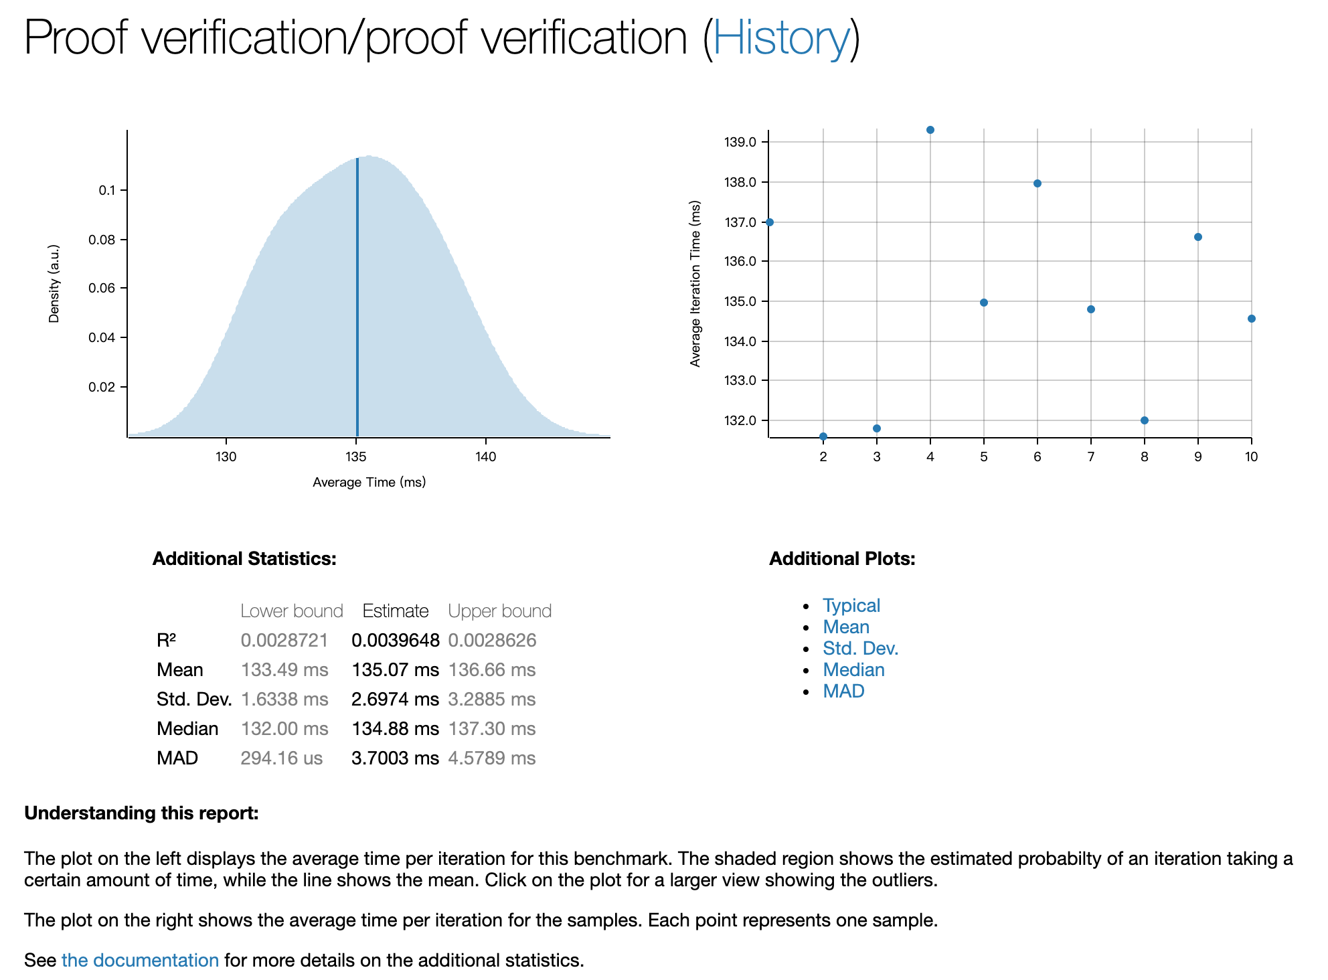Open the MAD additional plot link
The height and width of the screenshot is (980, 1328).
[843, 691]
